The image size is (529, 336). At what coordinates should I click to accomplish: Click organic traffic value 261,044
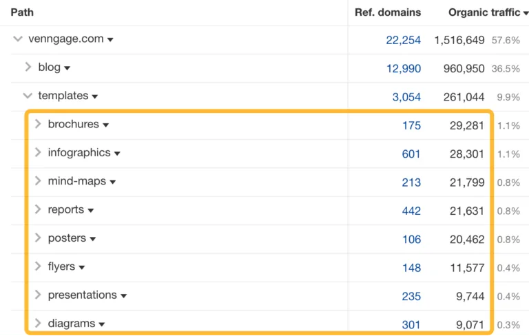(x=464, y=97)
